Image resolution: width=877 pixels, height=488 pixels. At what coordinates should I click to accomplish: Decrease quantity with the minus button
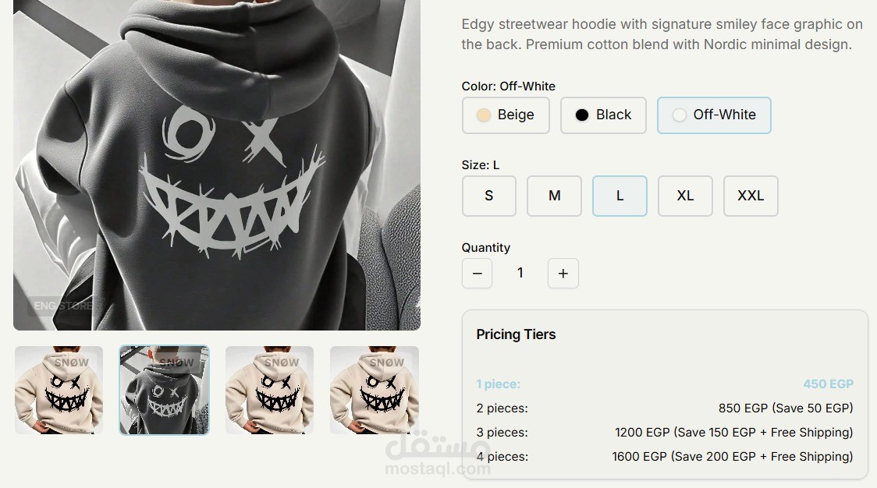(x=477, y=274)
